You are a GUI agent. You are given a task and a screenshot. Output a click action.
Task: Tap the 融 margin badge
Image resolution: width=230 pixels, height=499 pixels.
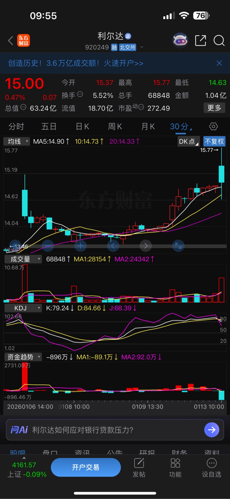point(114,47)
